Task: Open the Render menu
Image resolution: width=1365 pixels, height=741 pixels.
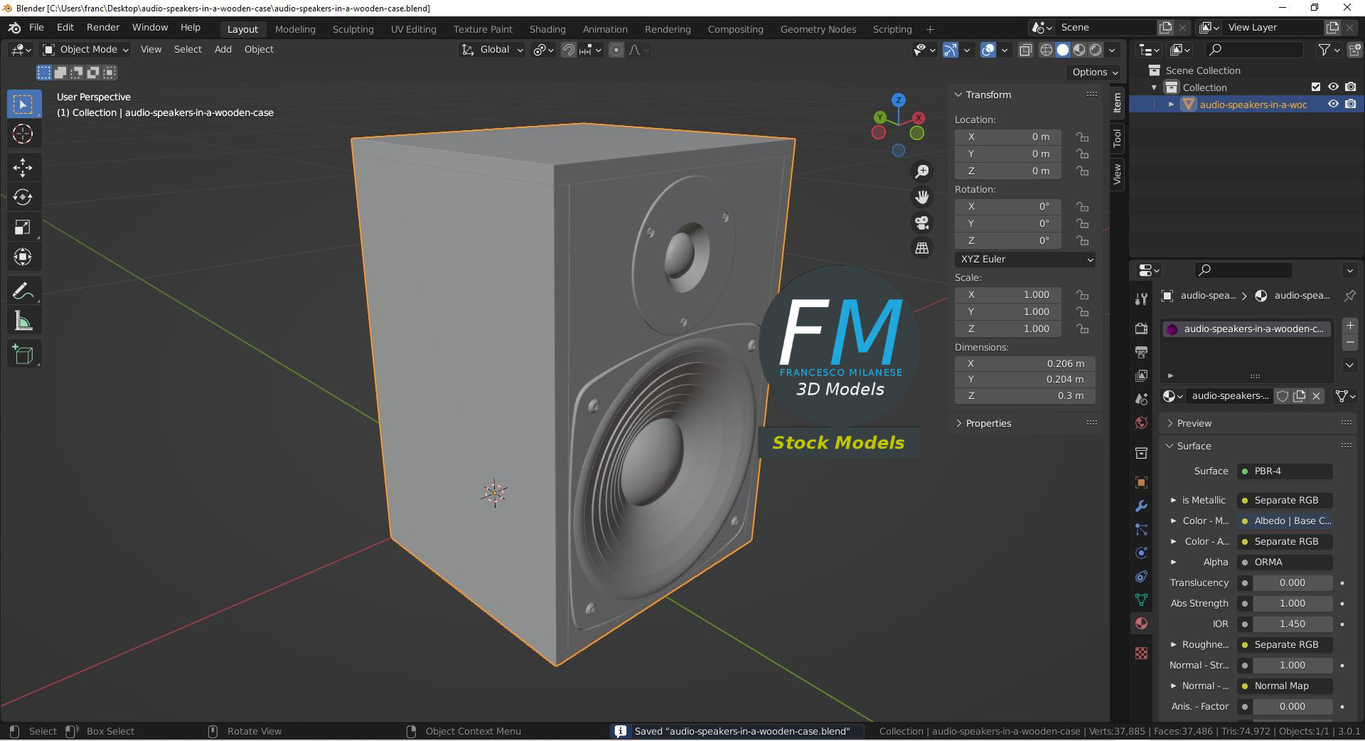Action: (103, 28)
